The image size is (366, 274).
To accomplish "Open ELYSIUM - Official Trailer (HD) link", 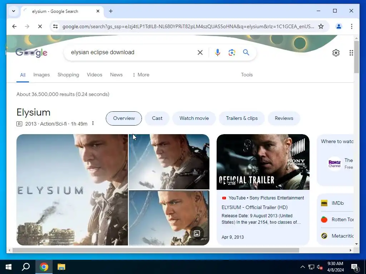I will pyautogui.click(x=254, y=207).
